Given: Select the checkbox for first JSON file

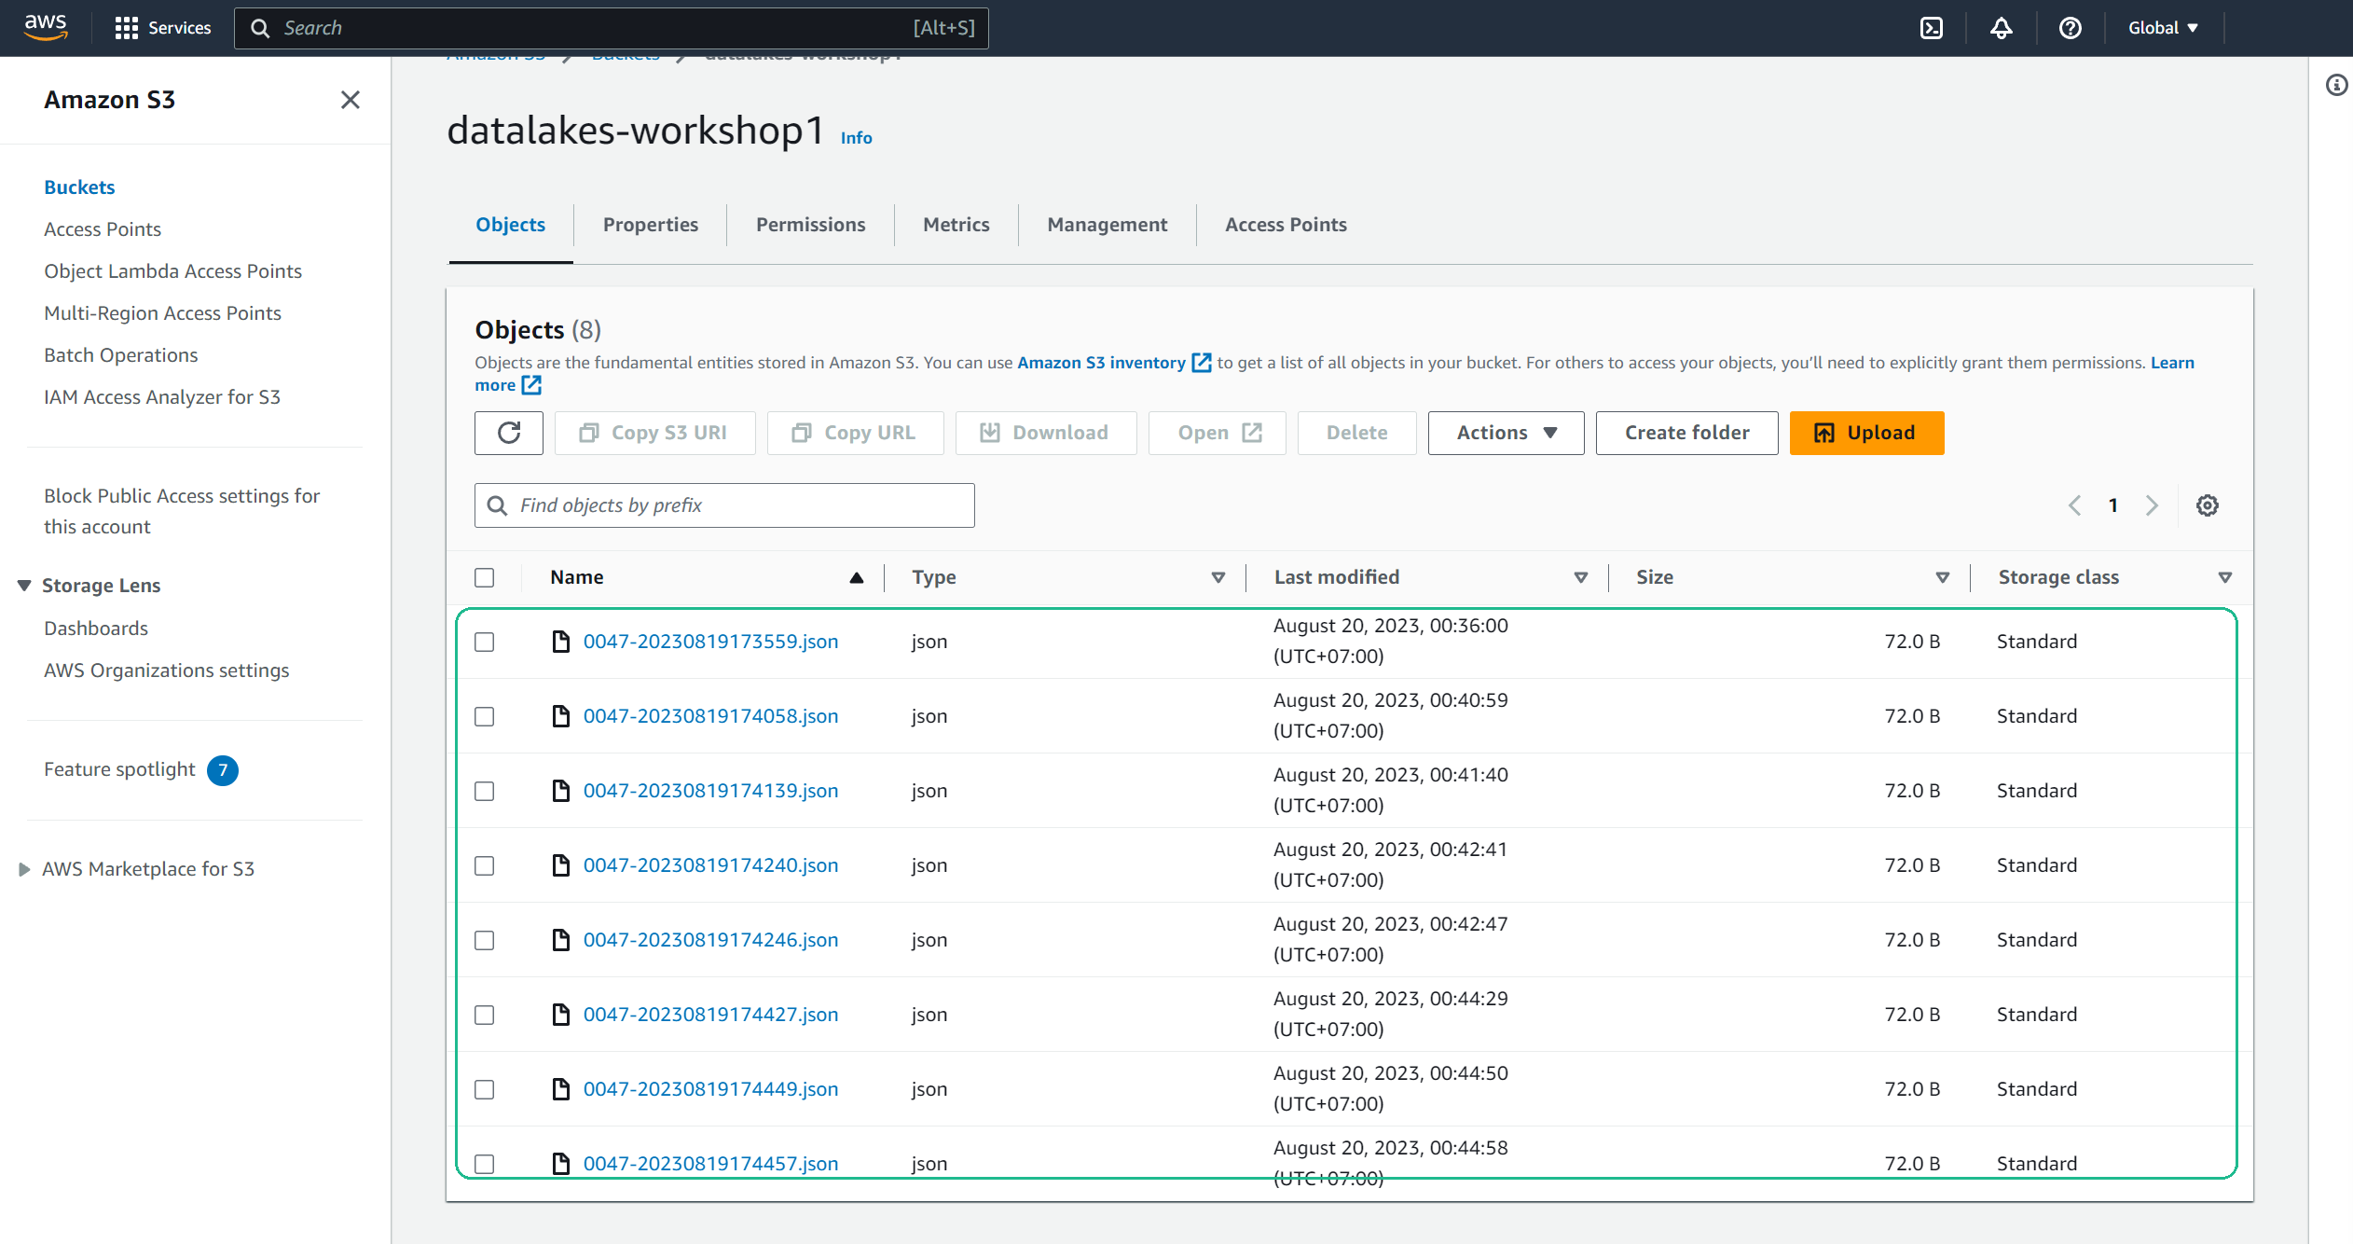Looking at the screenshot, I should (x=486, y=640).
